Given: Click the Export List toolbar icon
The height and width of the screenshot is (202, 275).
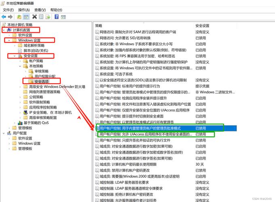Looking at the screenshot, I should click(48, 17).
